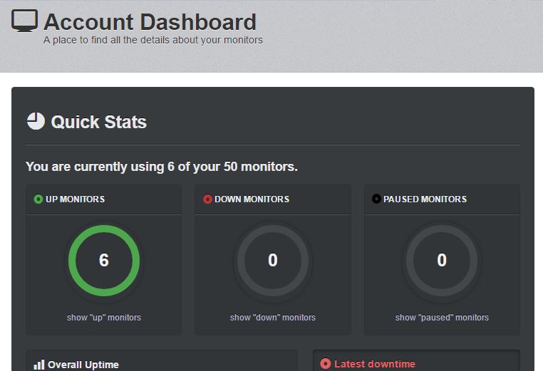Click the green Up Monitors status icon

[x=38, y=199]
